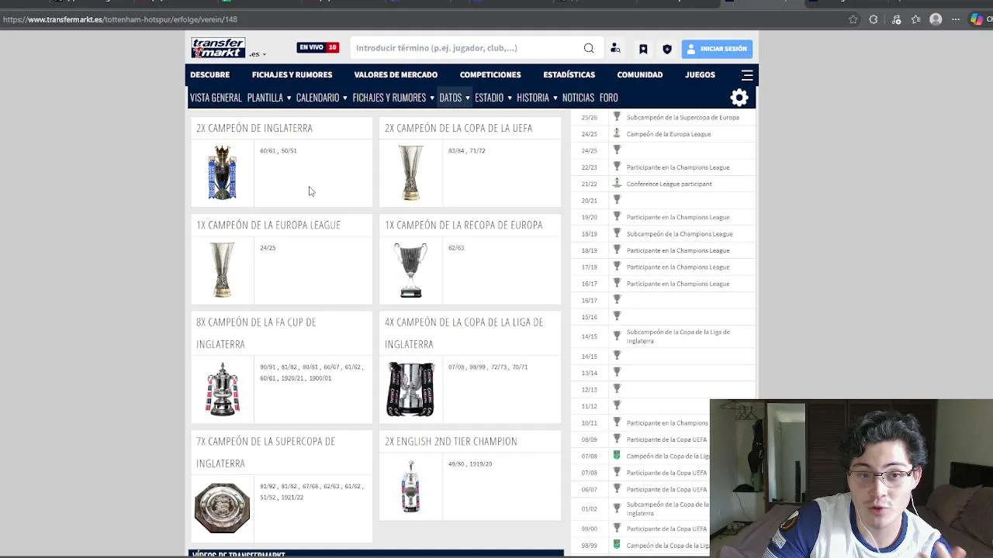The width and height of the screenshot is (993, 558).
Task: Expand the ESTADIO dropdown
Action: (x=493, y=98)
